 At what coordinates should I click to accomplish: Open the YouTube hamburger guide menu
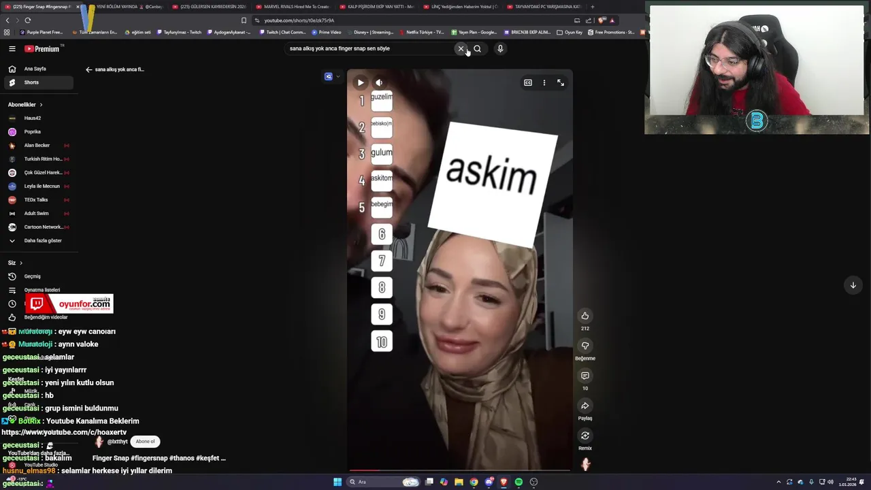click(x=12, y=48)
